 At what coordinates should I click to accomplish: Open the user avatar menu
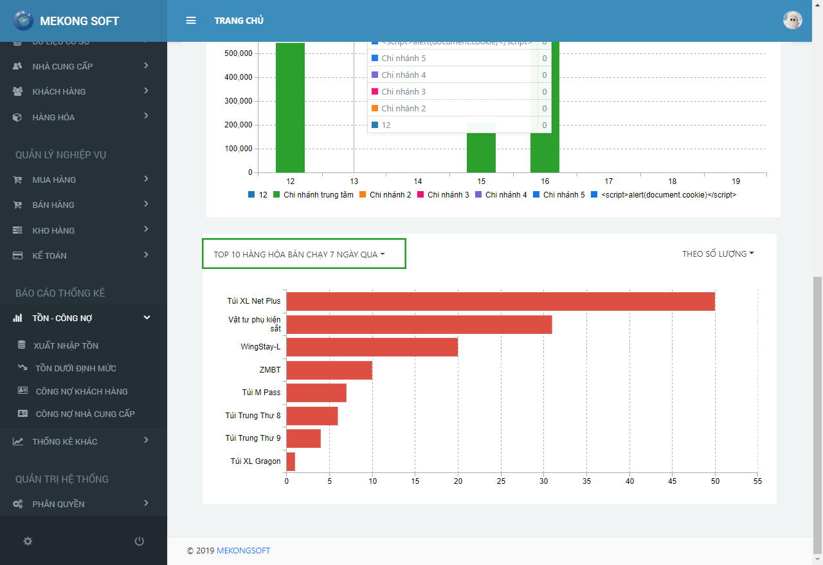click(x=792, y=20)
